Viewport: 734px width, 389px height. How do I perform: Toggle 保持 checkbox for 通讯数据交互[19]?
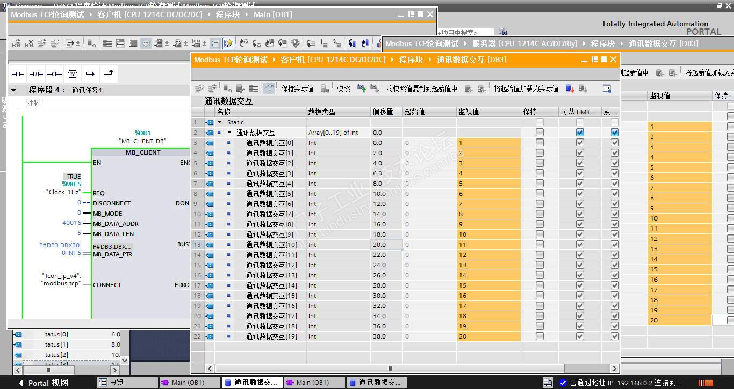[539, 336]
